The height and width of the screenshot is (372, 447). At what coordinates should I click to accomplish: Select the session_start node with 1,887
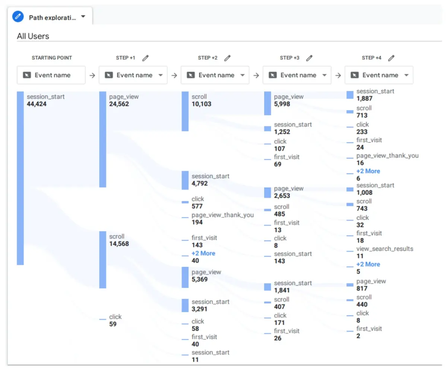[x=350, y=95]
